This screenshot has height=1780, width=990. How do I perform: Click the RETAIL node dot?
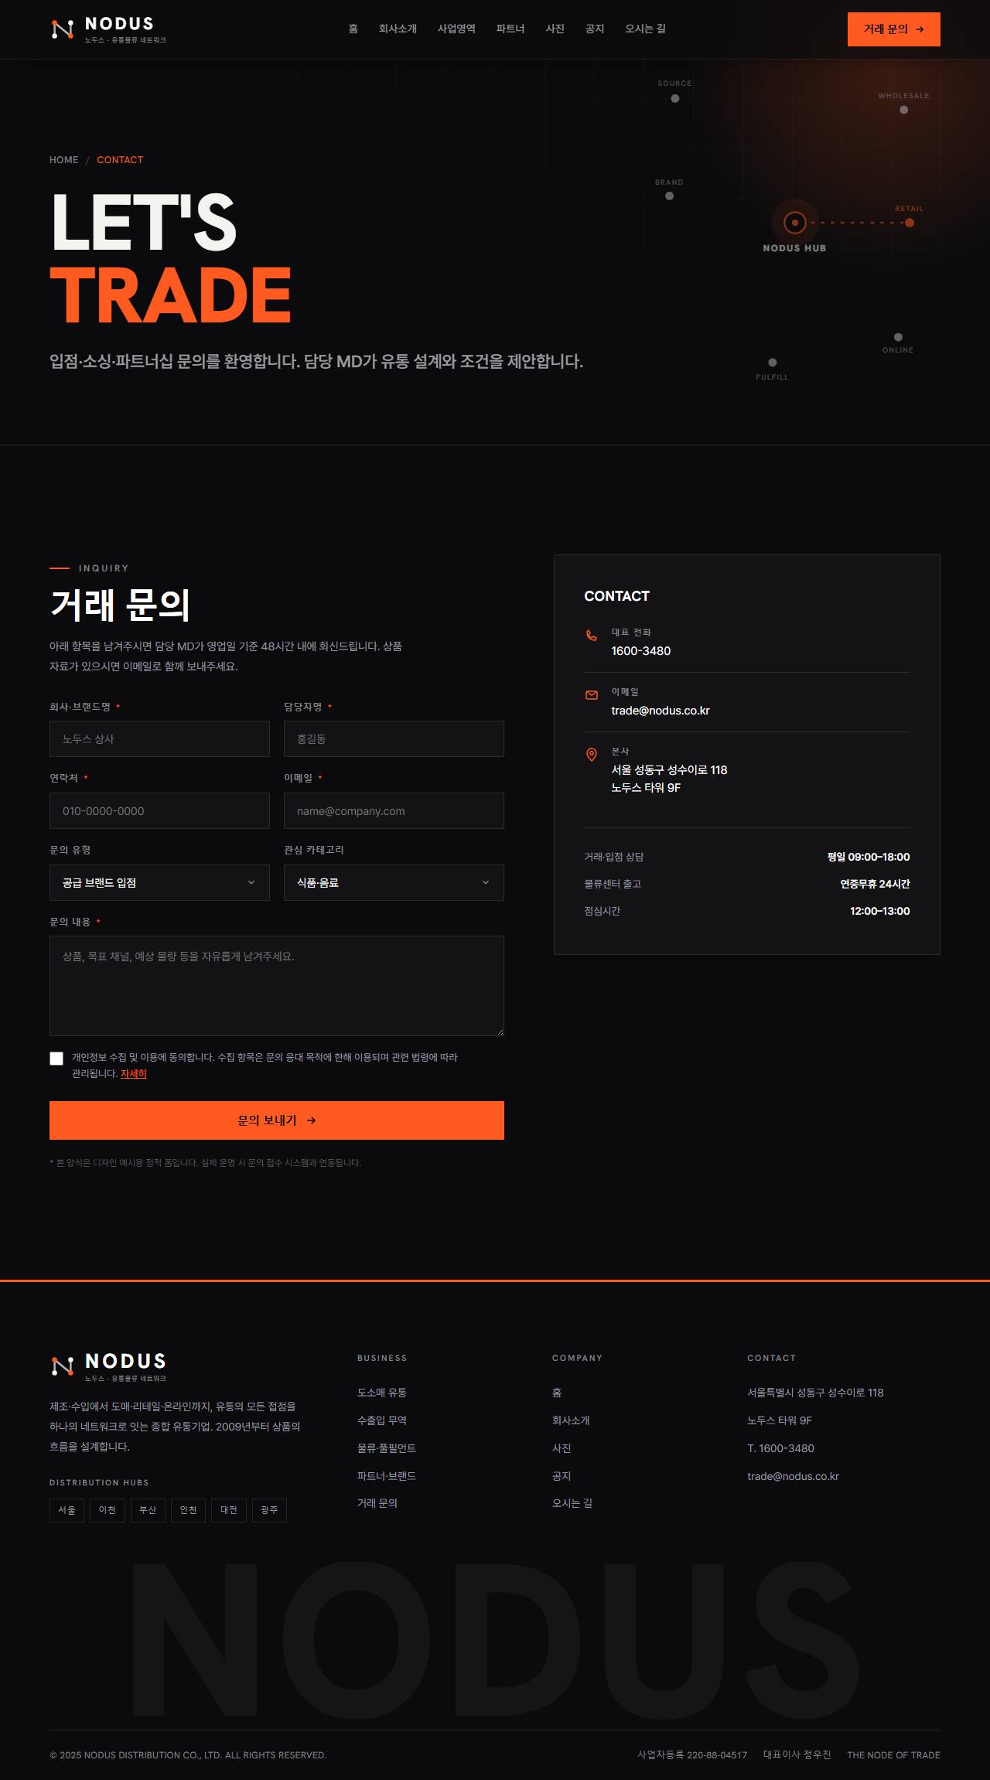click(910, 223)
